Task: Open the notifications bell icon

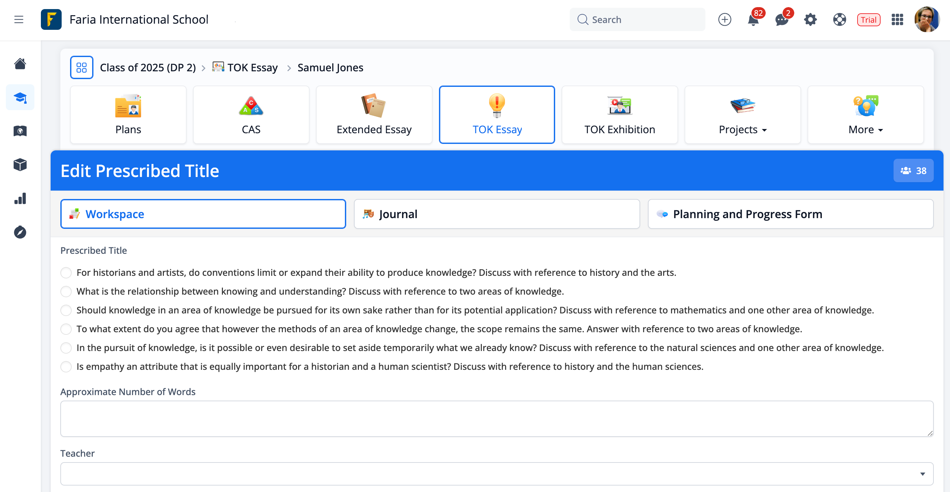Action: (x=753, y=20)
